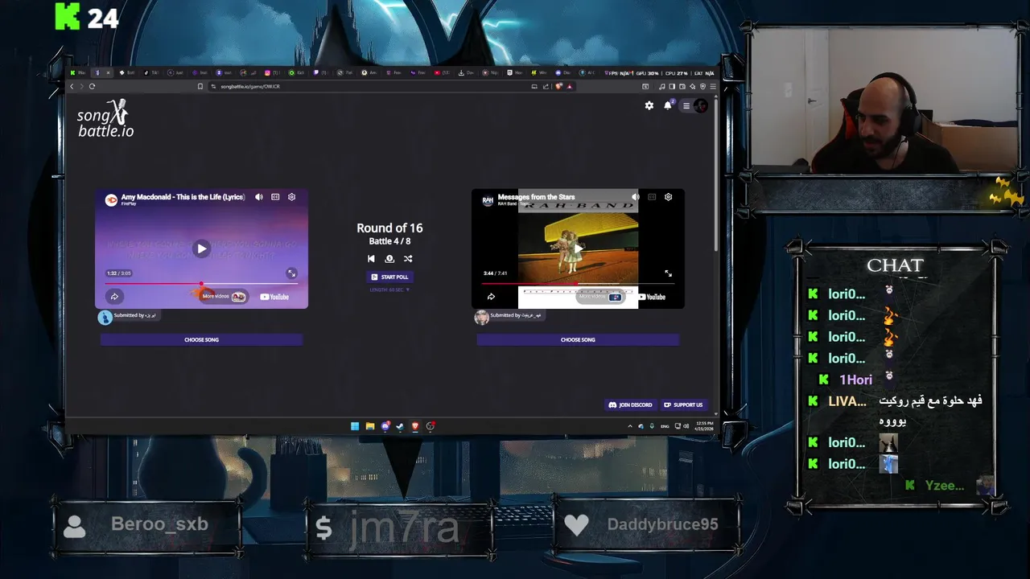1030x579 pixels.
Task: Play the Amy Macdonald video
Action: pyautogui.click(x=201, y=248)
